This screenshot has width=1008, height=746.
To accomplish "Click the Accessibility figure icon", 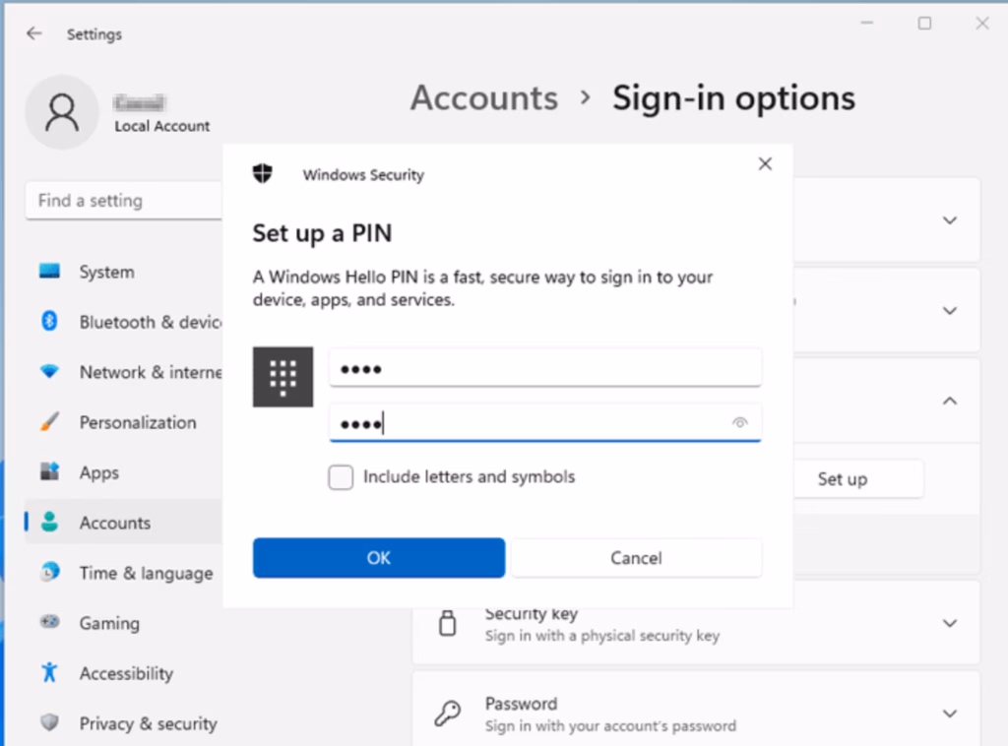I will click(49, 673).
